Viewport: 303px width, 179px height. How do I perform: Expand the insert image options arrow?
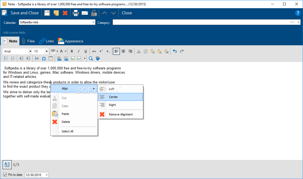coord(85,59)
